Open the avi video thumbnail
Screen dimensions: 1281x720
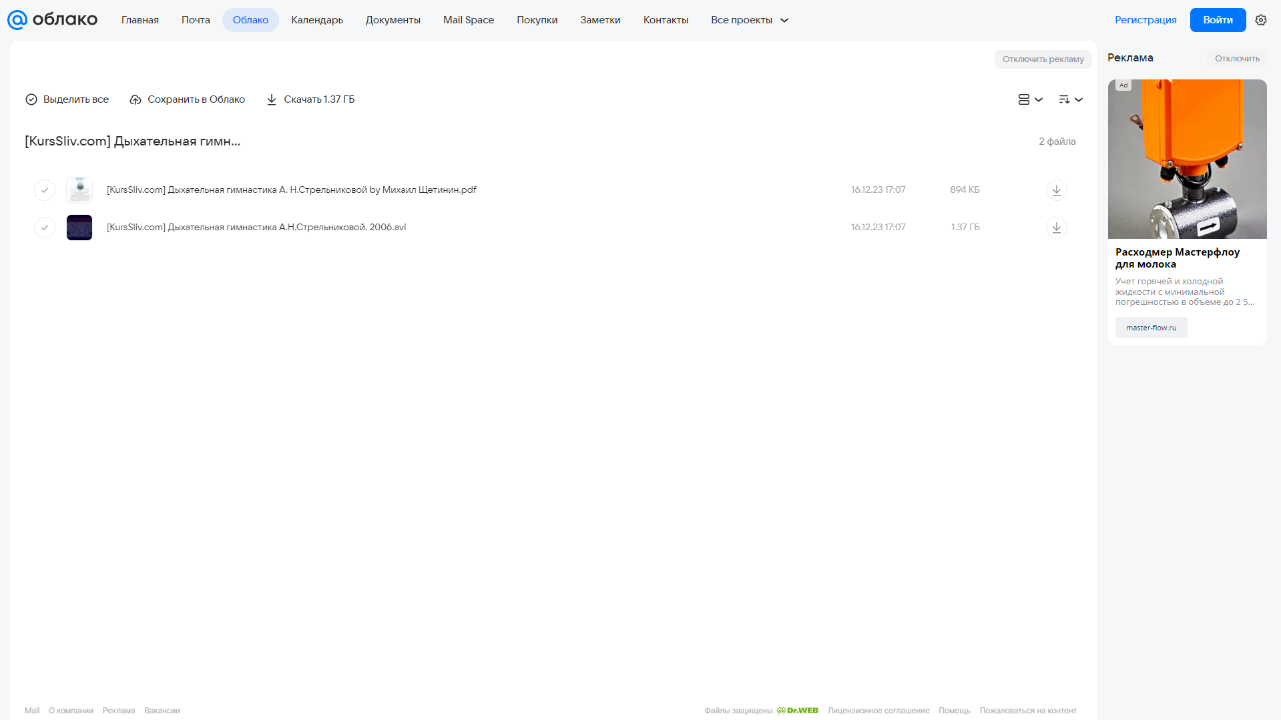pyautogui.click(x=79, y=228)
